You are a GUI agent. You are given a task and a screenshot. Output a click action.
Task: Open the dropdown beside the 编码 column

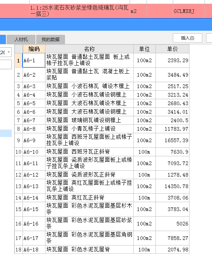tap(9, 52)
